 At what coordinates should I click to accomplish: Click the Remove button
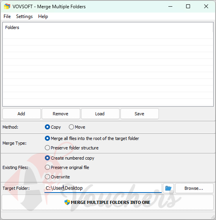pos(61,114)
